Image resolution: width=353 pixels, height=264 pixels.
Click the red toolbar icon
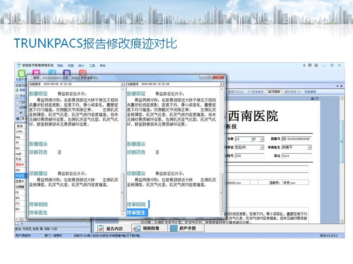(x=83, y=72)
